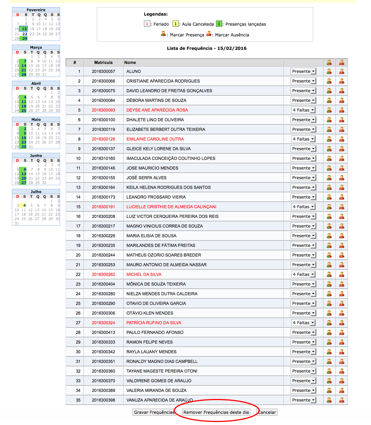Mark absence for VANUZA APARECIDA DE ARAÚJO
Image resolution: width=371 pixels, height=425 pixels.
click(342, 400)
